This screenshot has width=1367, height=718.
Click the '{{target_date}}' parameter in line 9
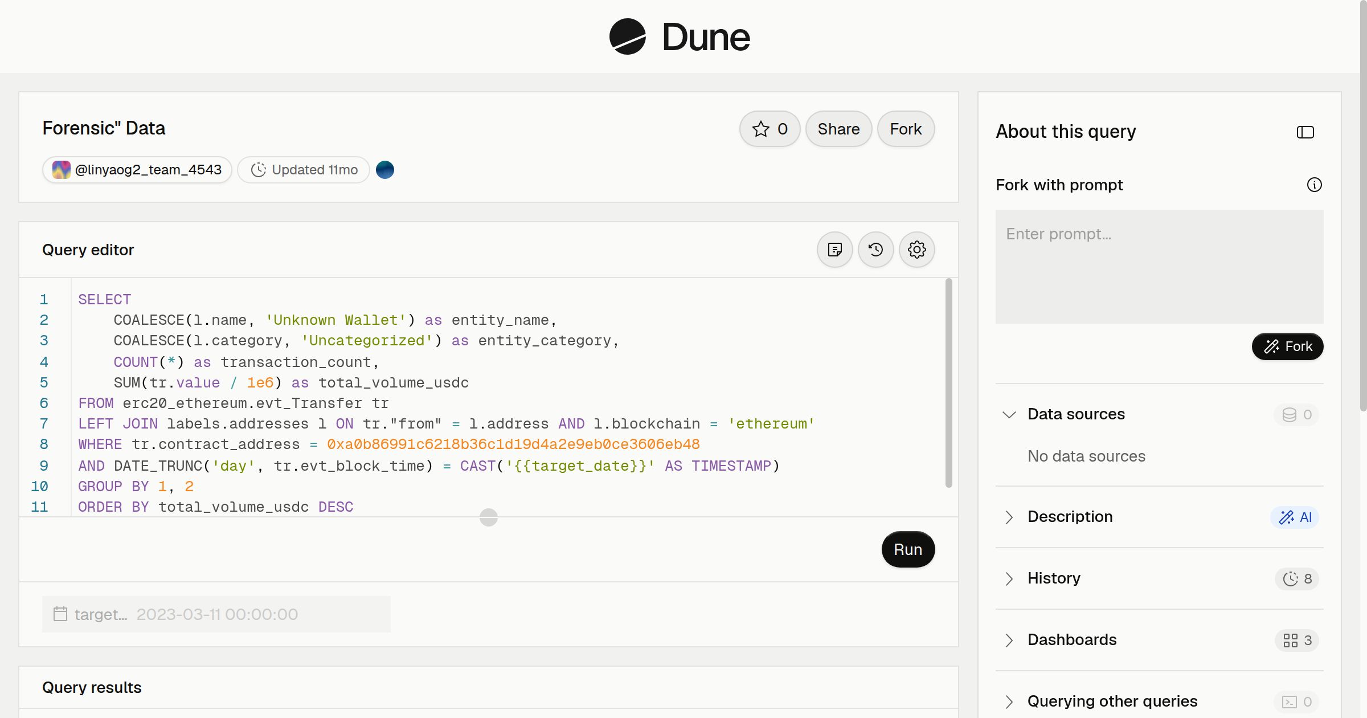click(x=580, y=466)
